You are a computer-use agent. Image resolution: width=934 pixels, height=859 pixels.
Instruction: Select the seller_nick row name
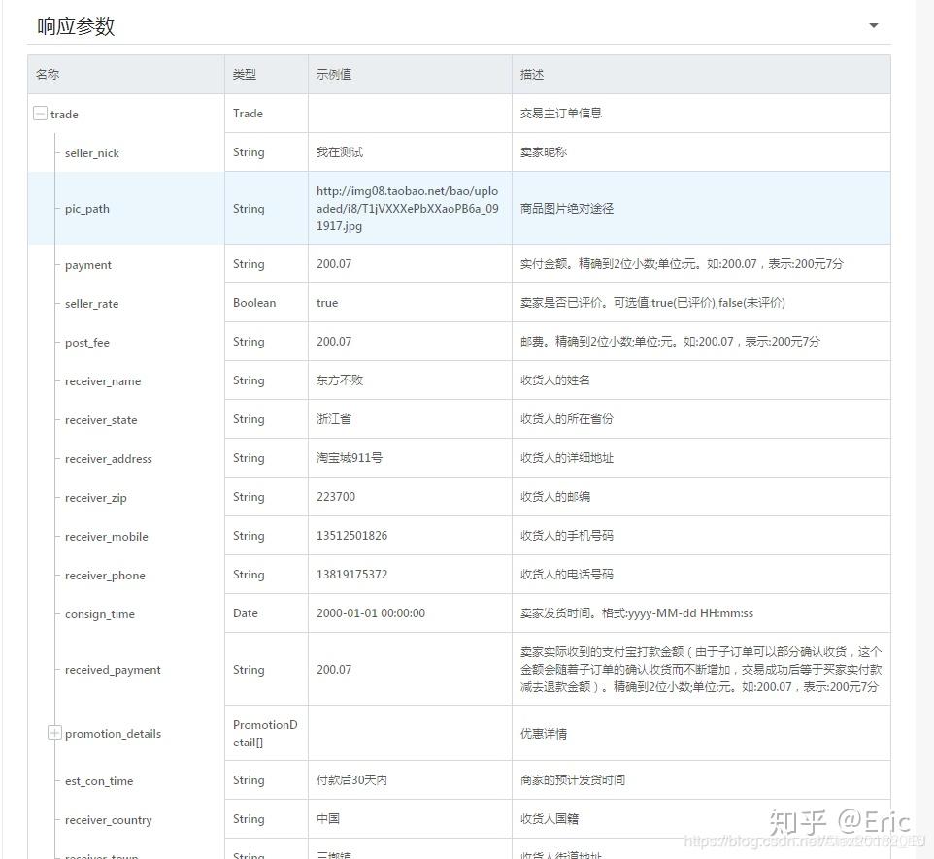(91, 153)
